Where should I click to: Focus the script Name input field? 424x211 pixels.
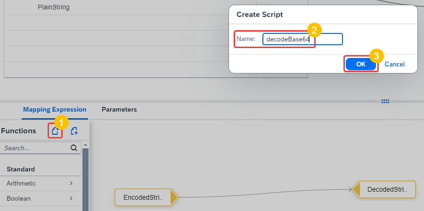[x=302, y=39]
